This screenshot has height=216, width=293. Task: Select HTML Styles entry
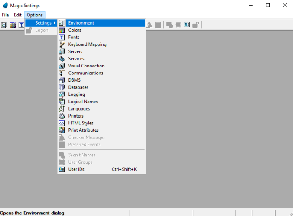pyautogui.click(x=101, y=123)
